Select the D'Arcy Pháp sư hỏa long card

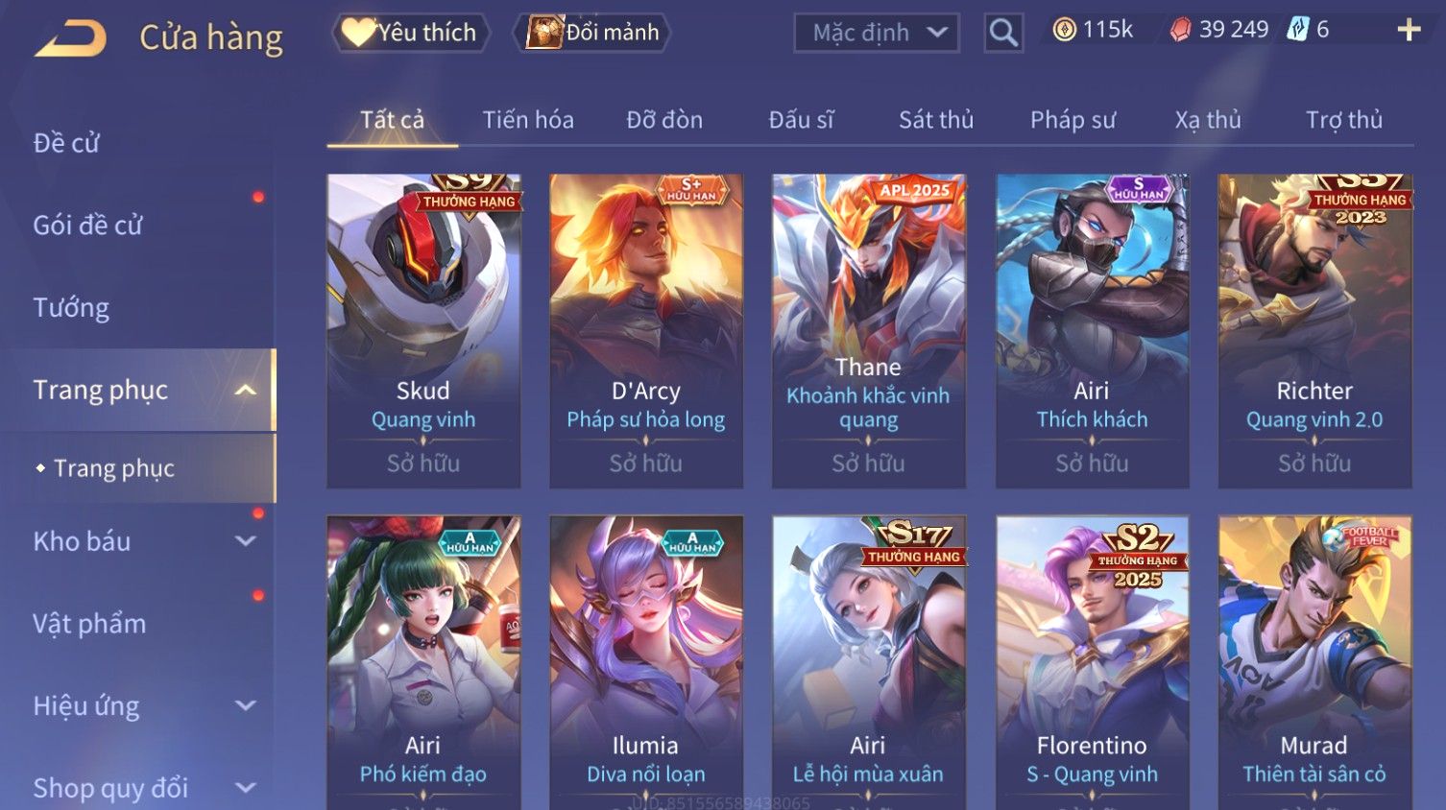click(x=646, y=331)
